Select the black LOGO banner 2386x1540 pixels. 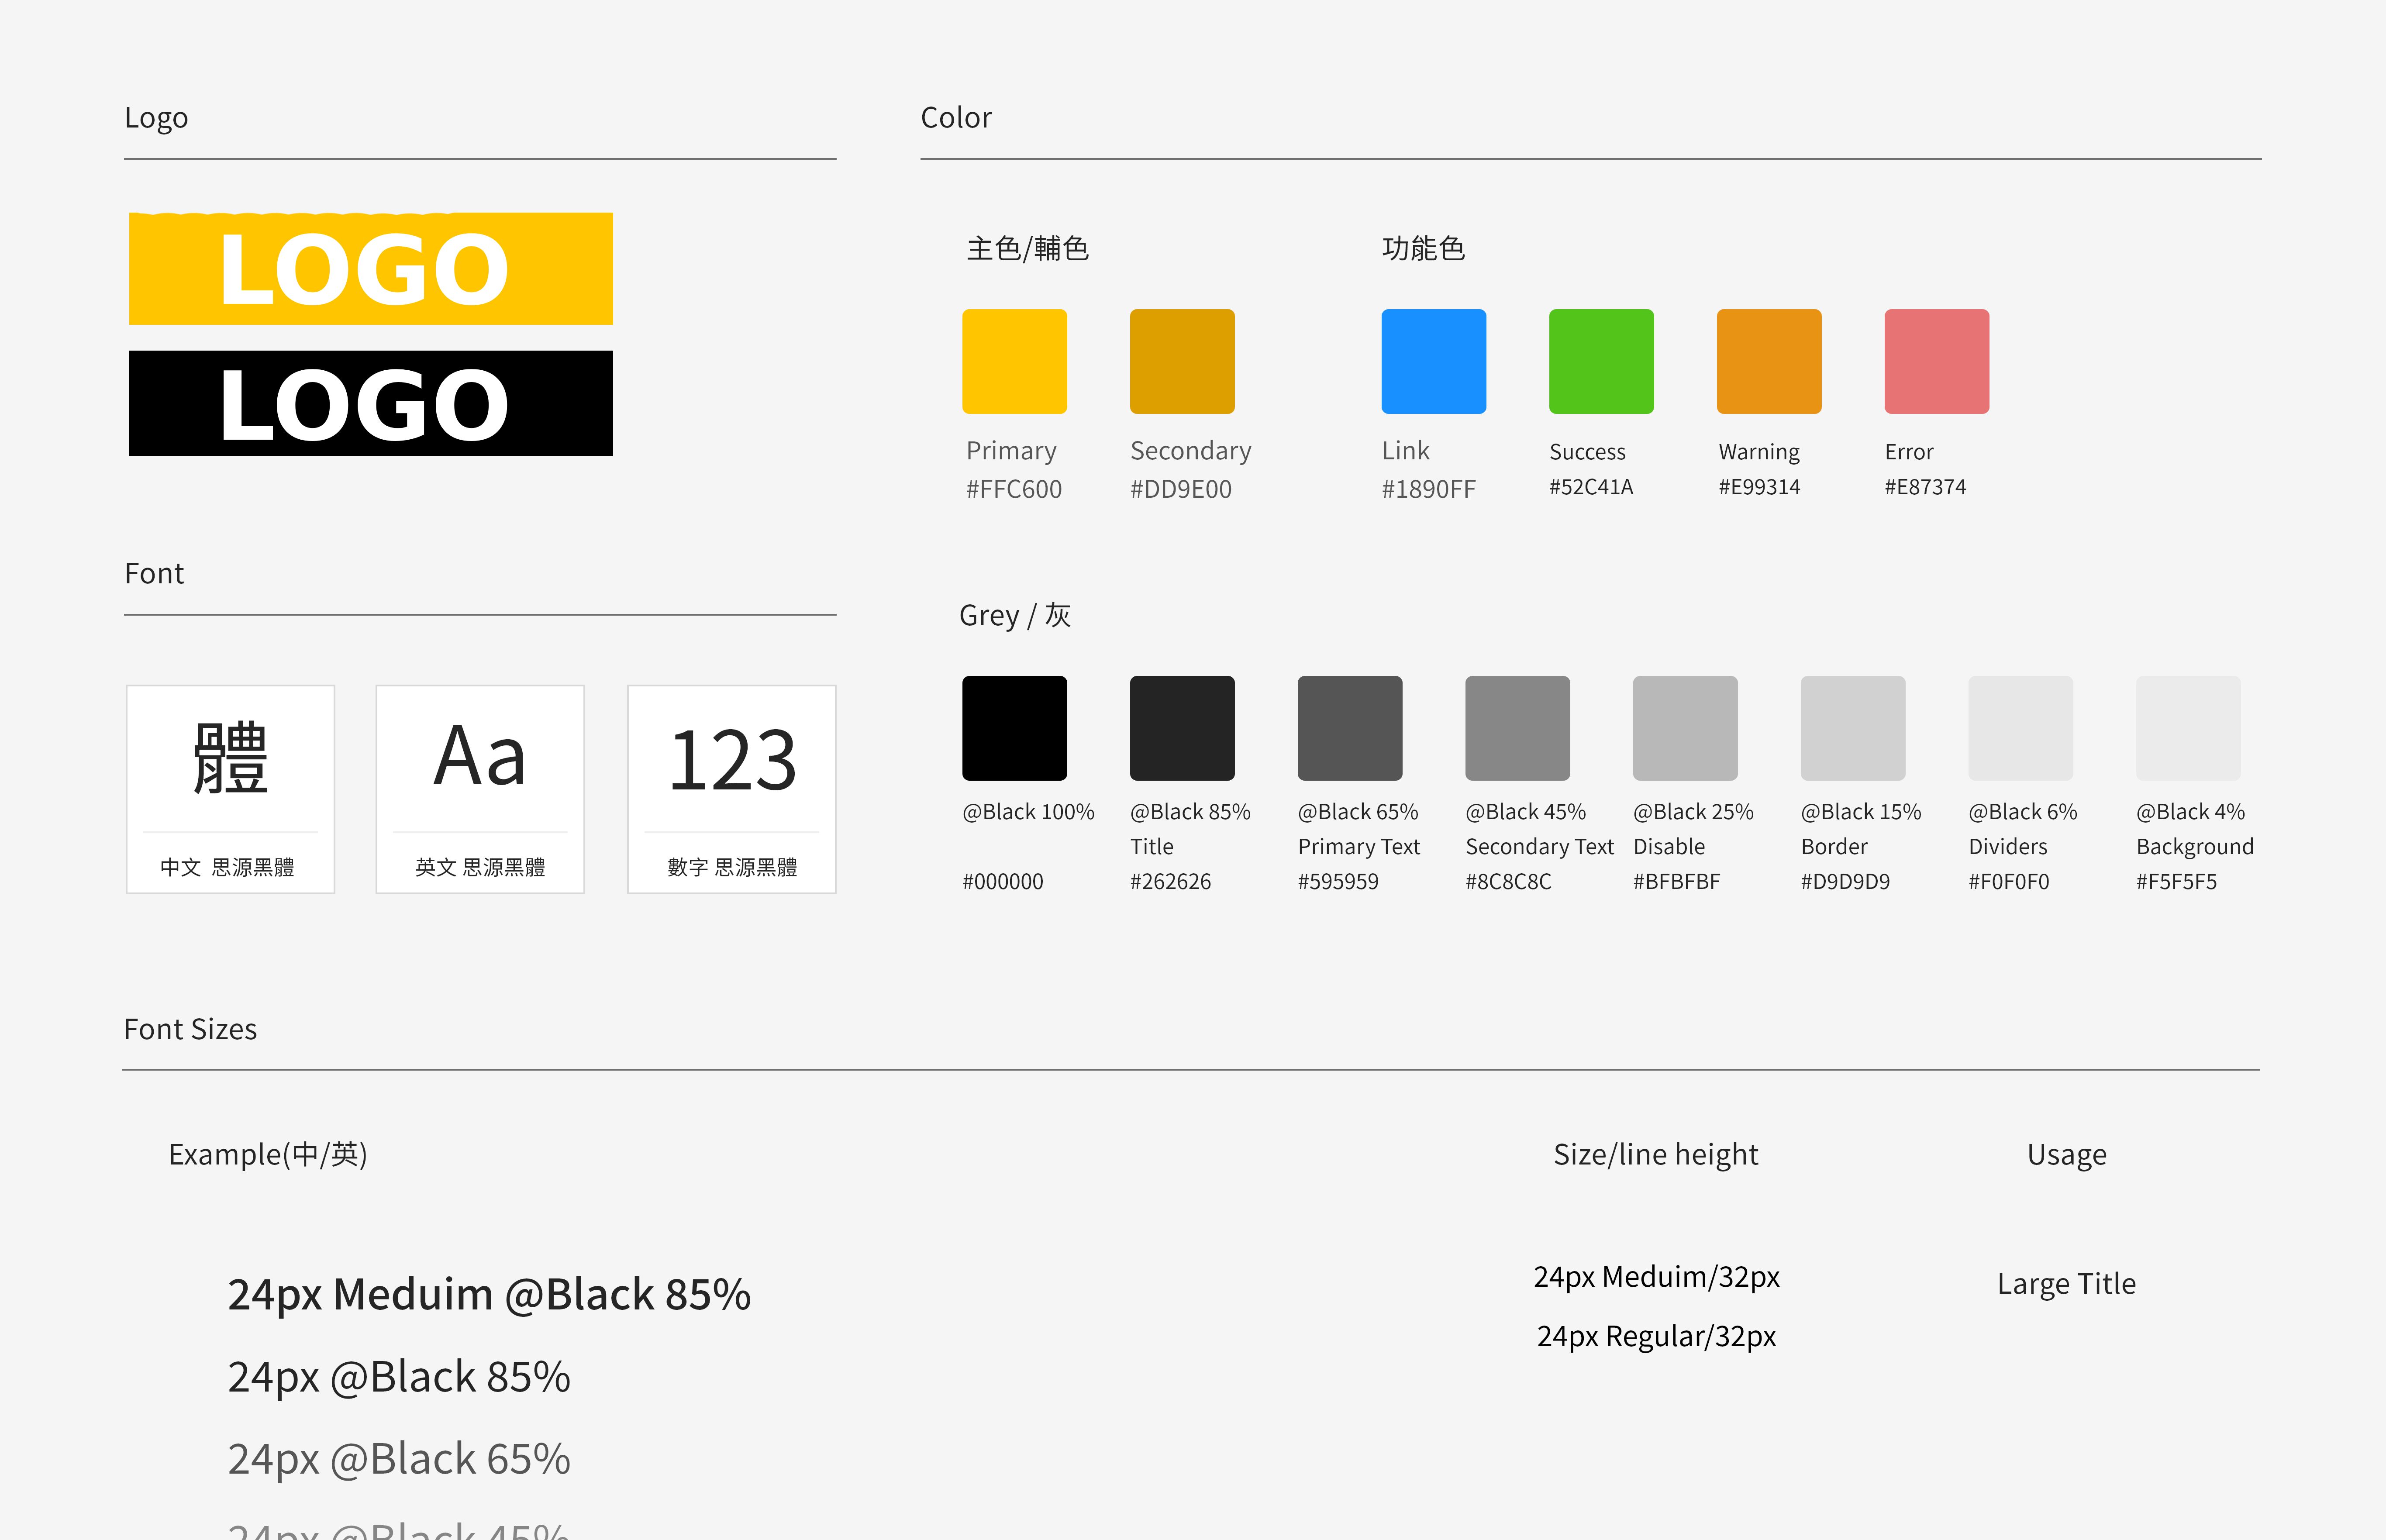pos(371,403)
